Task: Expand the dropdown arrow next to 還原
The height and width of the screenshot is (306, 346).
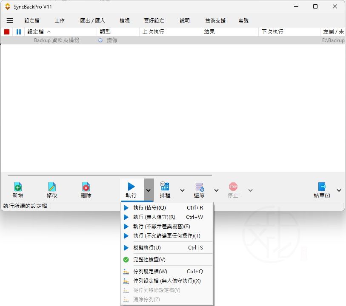Action: (x=216, y=190)
